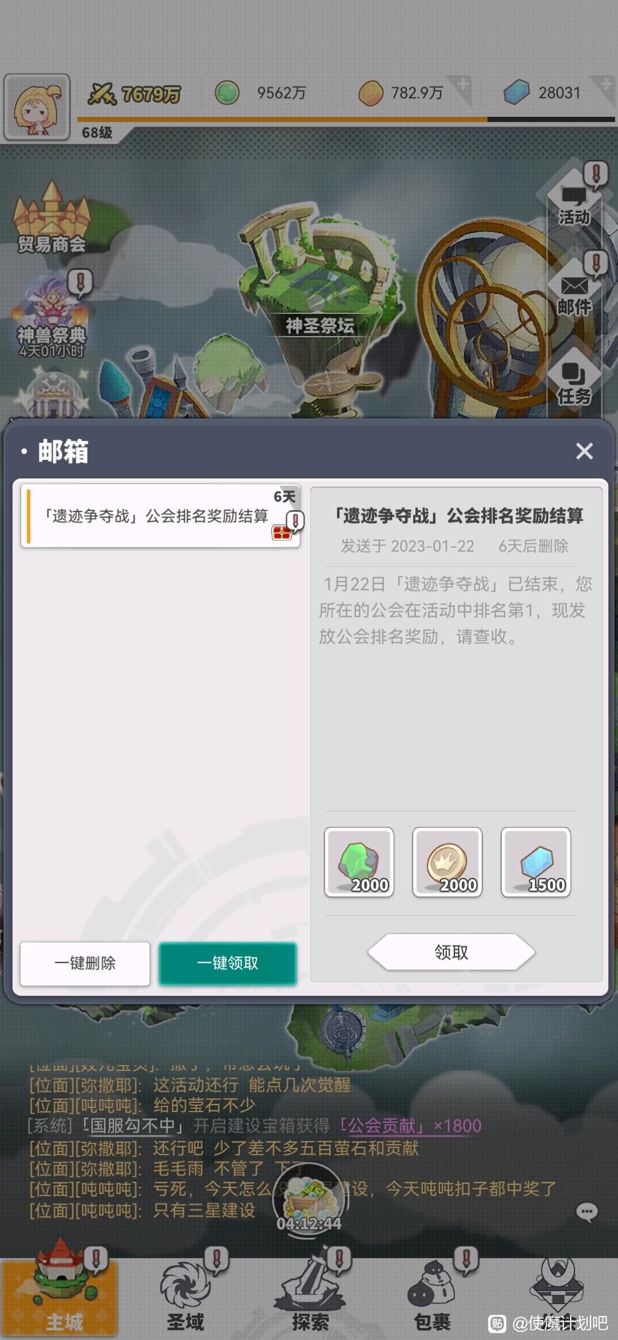This screenshot has width=618, height=1340.
Task: Select the 神圣祭坛 altar island
Action: pos(319,275)
